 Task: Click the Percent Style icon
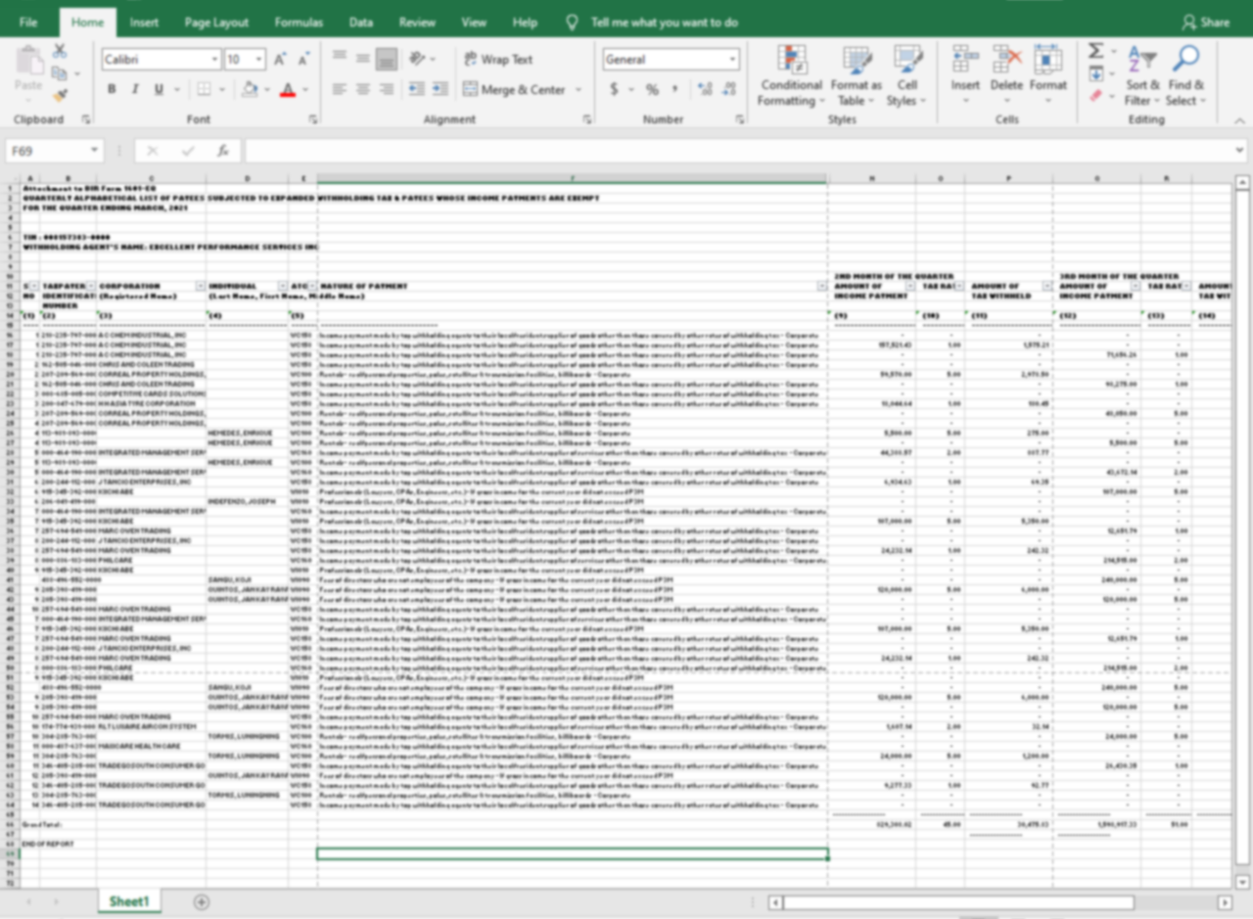(652, 89)
